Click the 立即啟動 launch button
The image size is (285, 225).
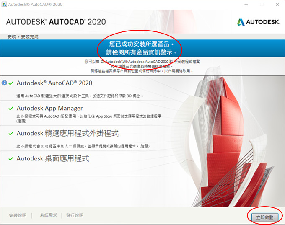[x=264, y=217]
